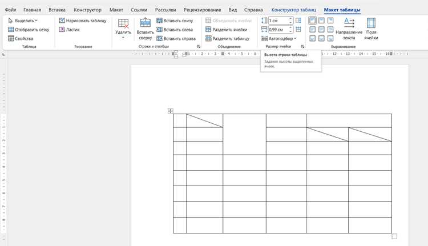428x246 pixels.
Task: Switch to the Вид tab
Action: click(x=233, y=10)
